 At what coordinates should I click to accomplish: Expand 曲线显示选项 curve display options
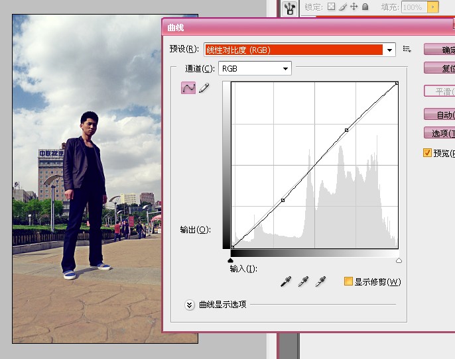pyautogui.click(x=190, y=305)
